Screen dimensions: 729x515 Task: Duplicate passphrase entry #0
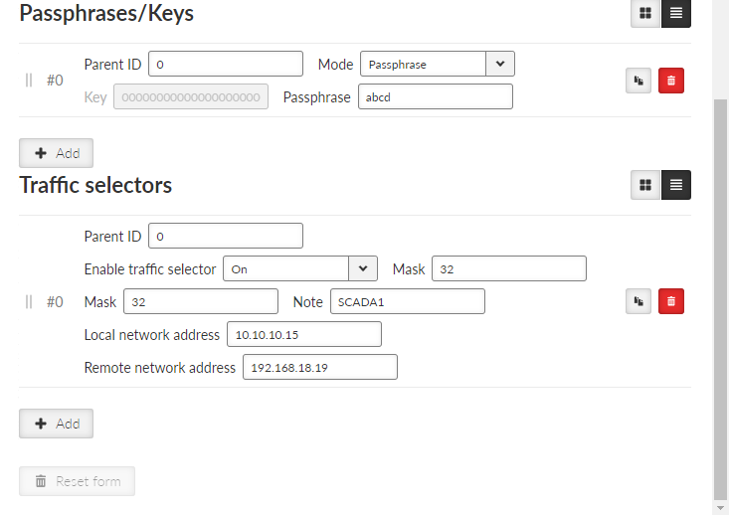coord(638,81)
